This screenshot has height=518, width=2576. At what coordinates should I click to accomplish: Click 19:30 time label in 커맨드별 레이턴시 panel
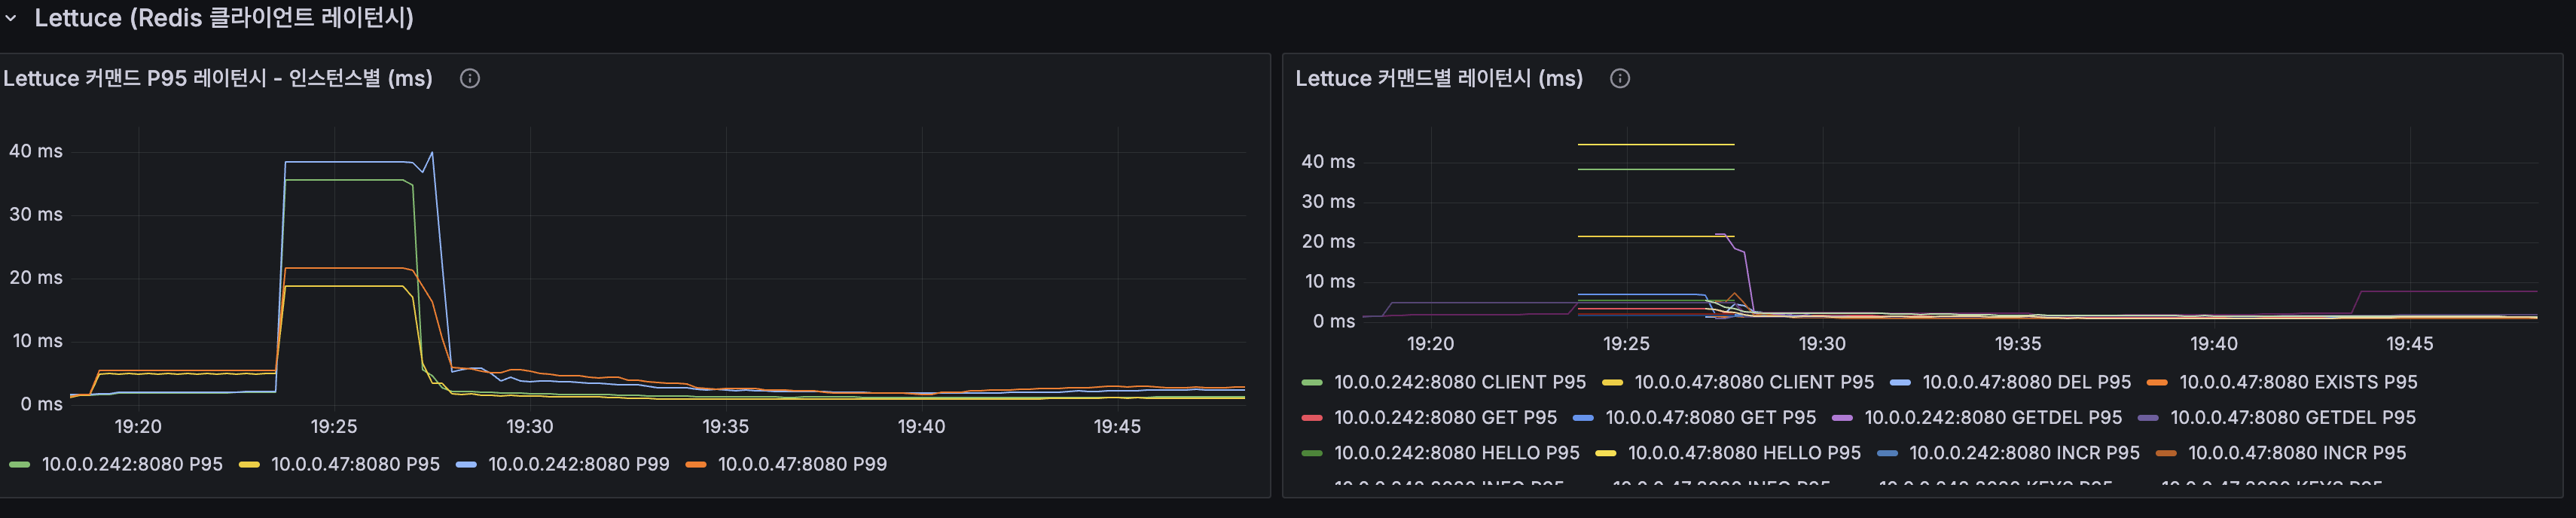tap(1823, 343)
